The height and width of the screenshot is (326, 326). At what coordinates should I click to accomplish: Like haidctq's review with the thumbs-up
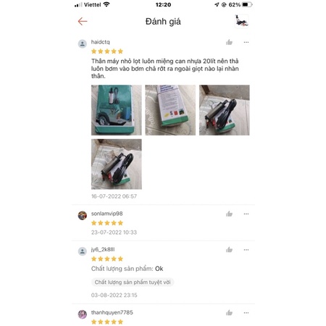coord(229,42)
